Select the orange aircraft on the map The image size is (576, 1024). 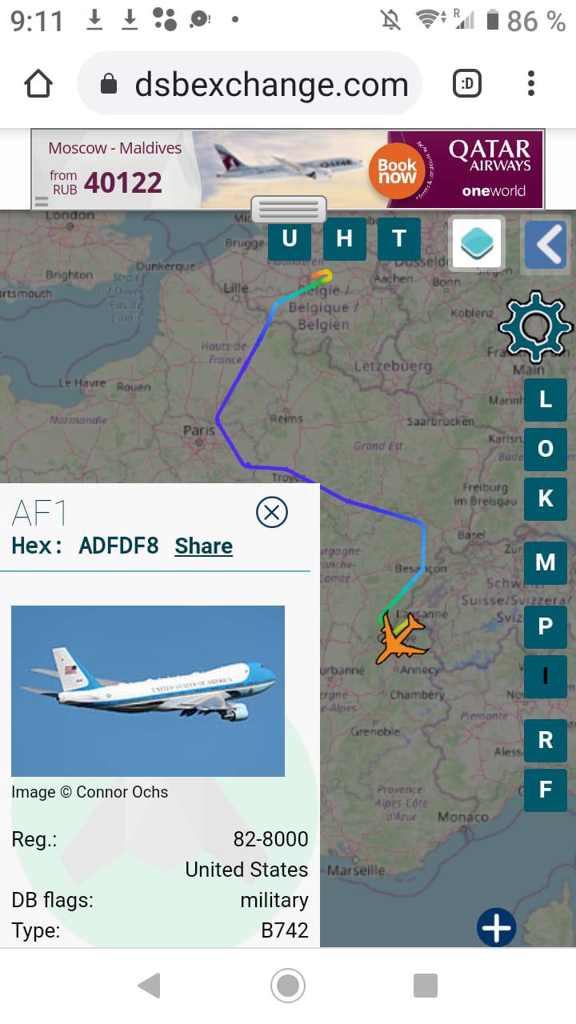pos(402,638)
